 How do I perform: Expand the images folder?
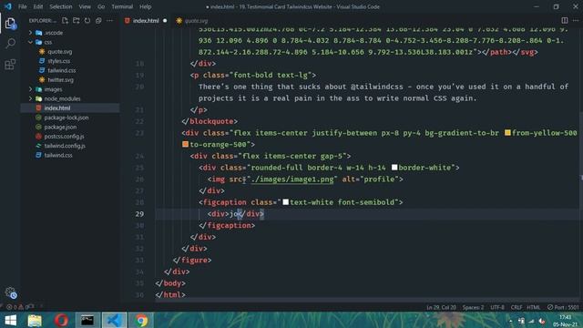(30, 89)
